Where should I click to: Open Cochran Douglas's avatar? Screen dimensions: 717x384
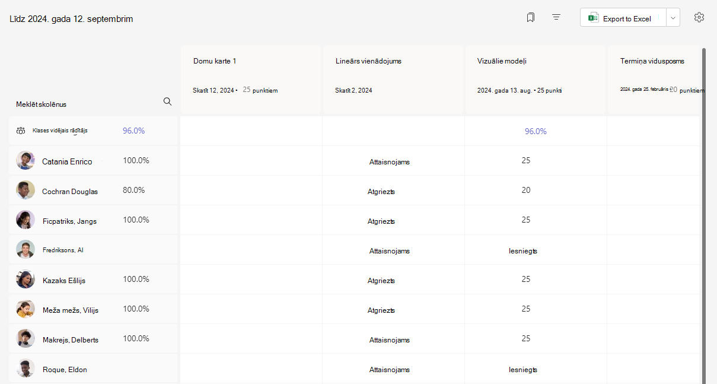pos(26,190)
